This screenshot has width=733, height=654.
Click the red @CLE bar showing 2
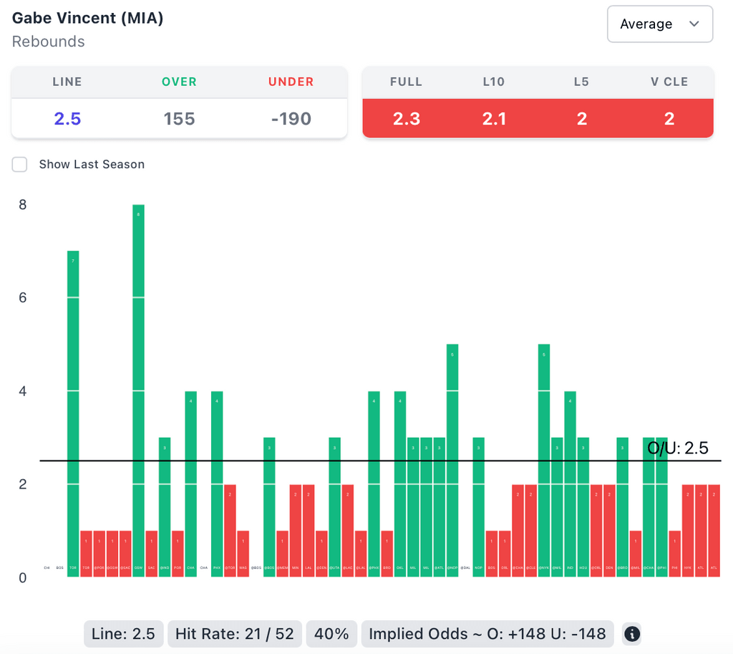(530, 531)
